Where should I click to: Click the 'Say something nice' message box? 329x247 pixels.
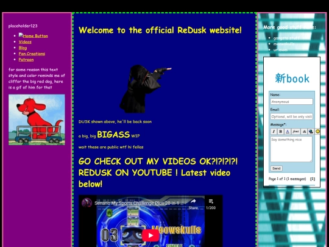click(291, 149)
